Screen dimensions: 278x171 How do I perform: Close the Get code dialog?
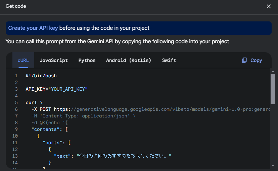pos(269,6)
